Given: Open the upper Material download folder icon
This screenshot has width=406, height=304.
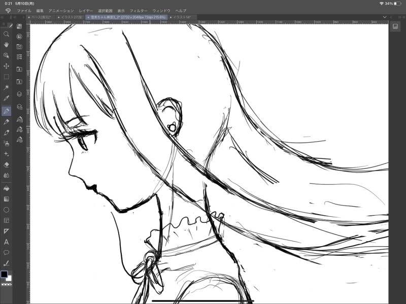Looking at the screenshot, I should point(19,69).
